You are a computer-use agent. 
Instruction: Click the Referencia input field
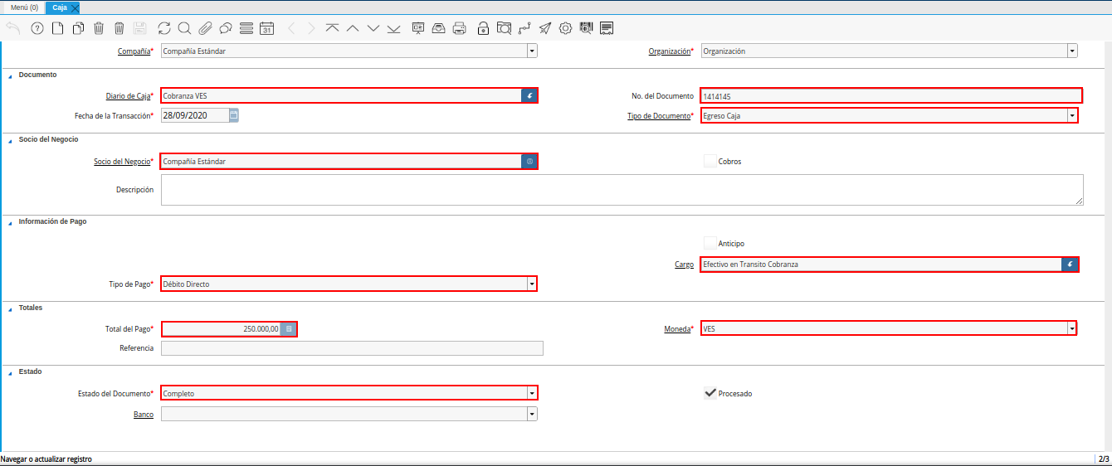click(352, 348)
